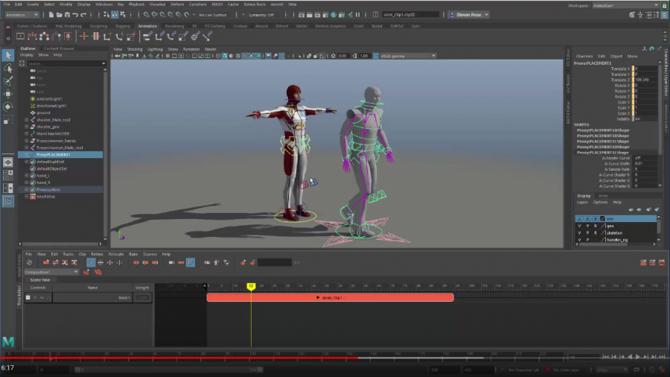The height and width of the screenshot is (377, 670).
Task: Click the red video progress bar
Action: tap(179, 358)
